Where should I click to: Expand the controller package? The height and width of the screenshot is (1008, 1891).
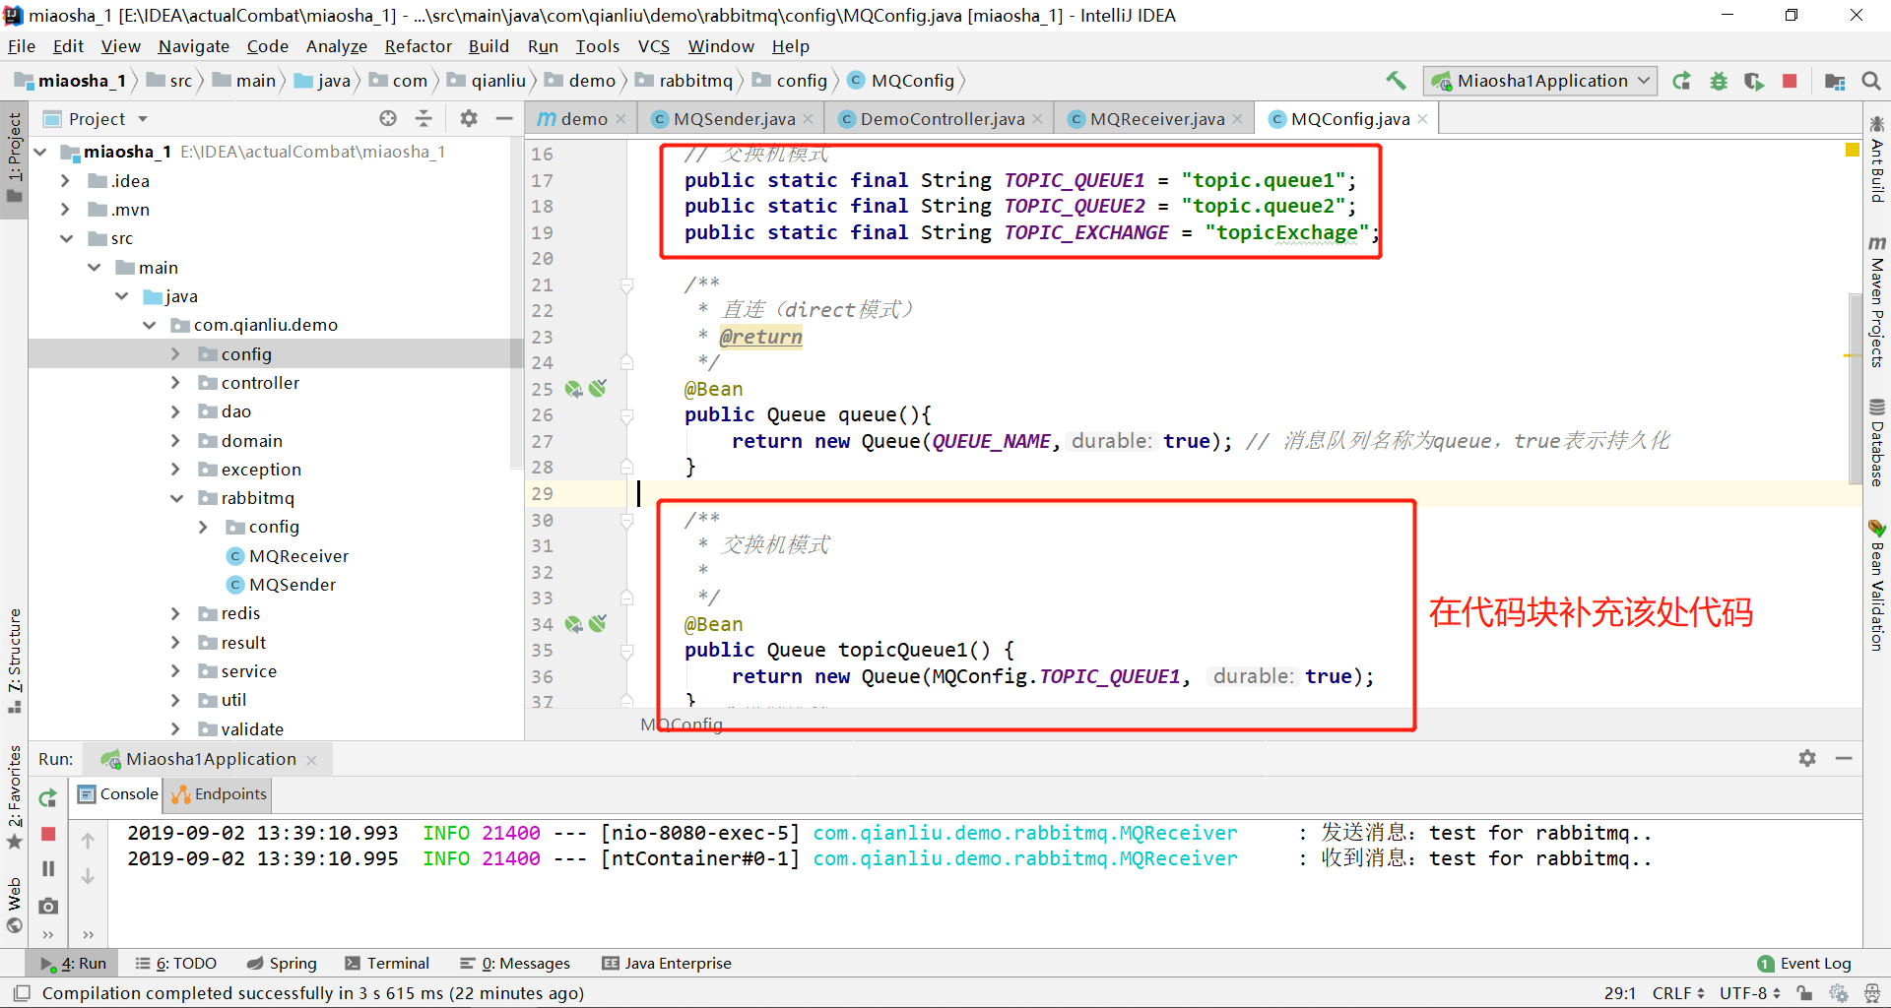[x=176, y=383]
